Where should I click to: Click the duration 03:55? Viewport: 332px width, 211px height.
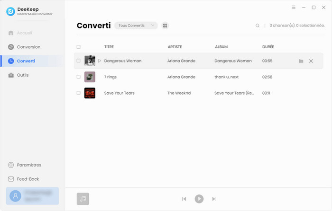[267, 61]
